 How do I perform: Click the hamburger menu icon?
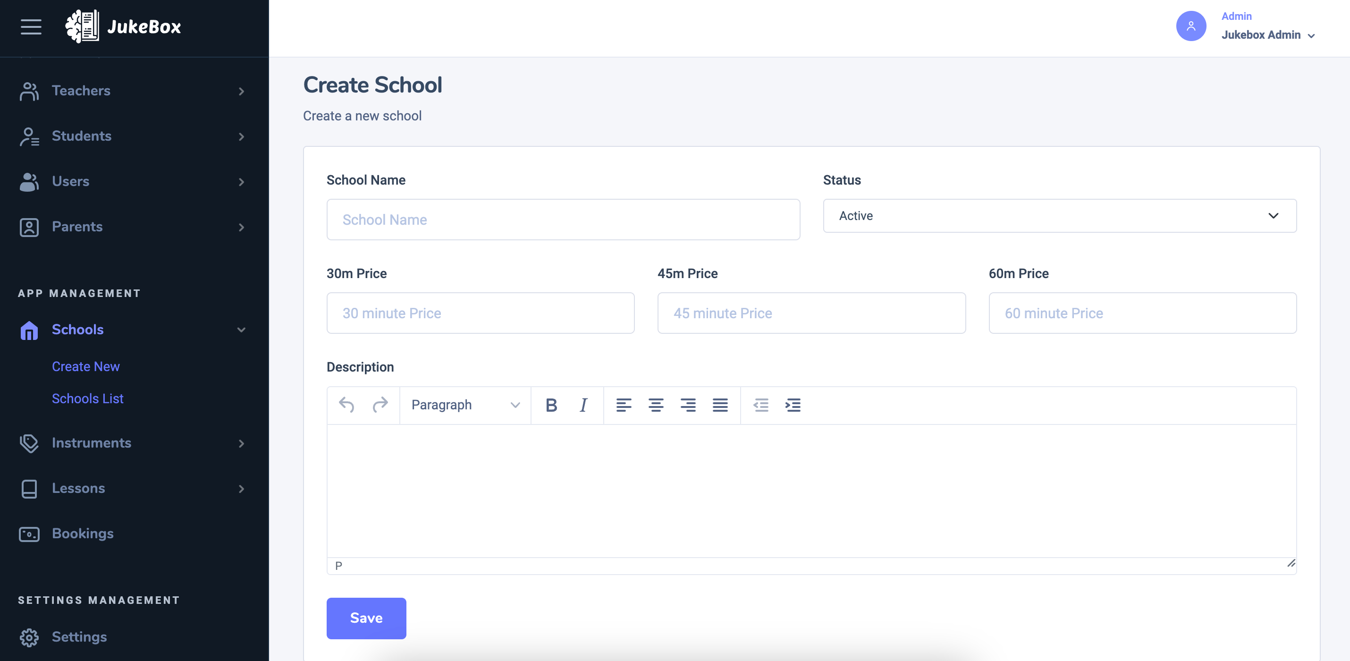click(x=31, y=27)
